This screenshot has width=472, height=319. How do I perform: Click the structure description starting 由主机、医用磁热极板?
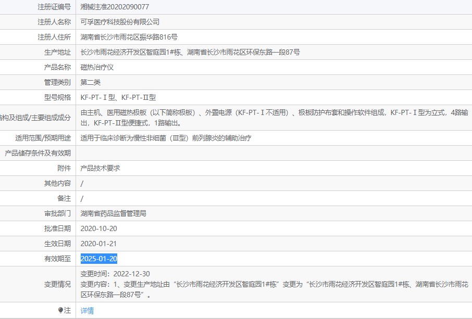pyautogui.click(x=274, y=118)
